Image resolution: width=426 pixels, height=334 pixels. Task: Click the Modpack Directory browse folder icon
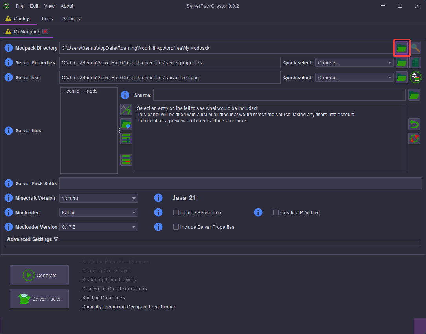pyautogui.click(x=401, y=48)
